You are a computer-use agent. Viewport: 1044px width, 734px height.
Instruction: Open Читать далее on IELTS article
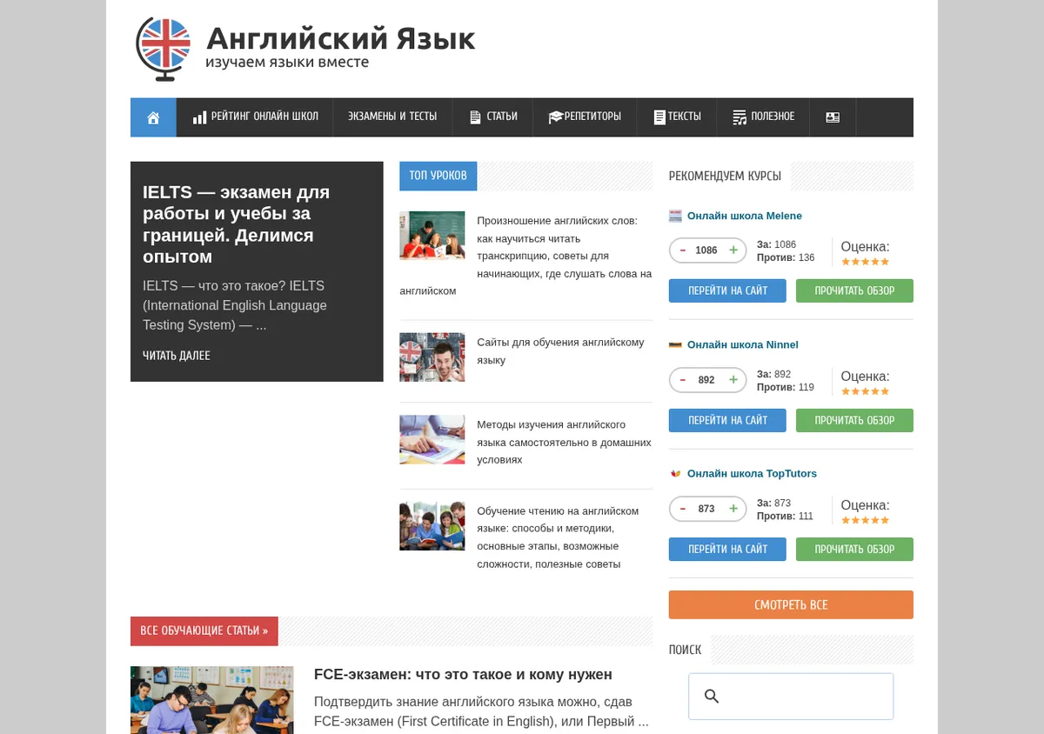click(x=177, y=356)
